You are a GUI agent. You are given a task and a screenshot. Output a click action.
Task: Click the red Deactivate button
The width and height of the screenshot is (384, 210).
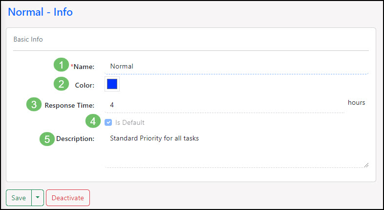(68, 198)
